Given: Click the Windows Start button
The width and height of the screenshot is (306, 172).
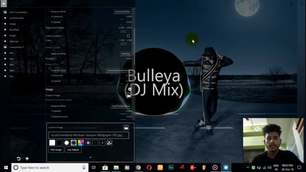Looking at the screenshot, I should tap(6, 168).
